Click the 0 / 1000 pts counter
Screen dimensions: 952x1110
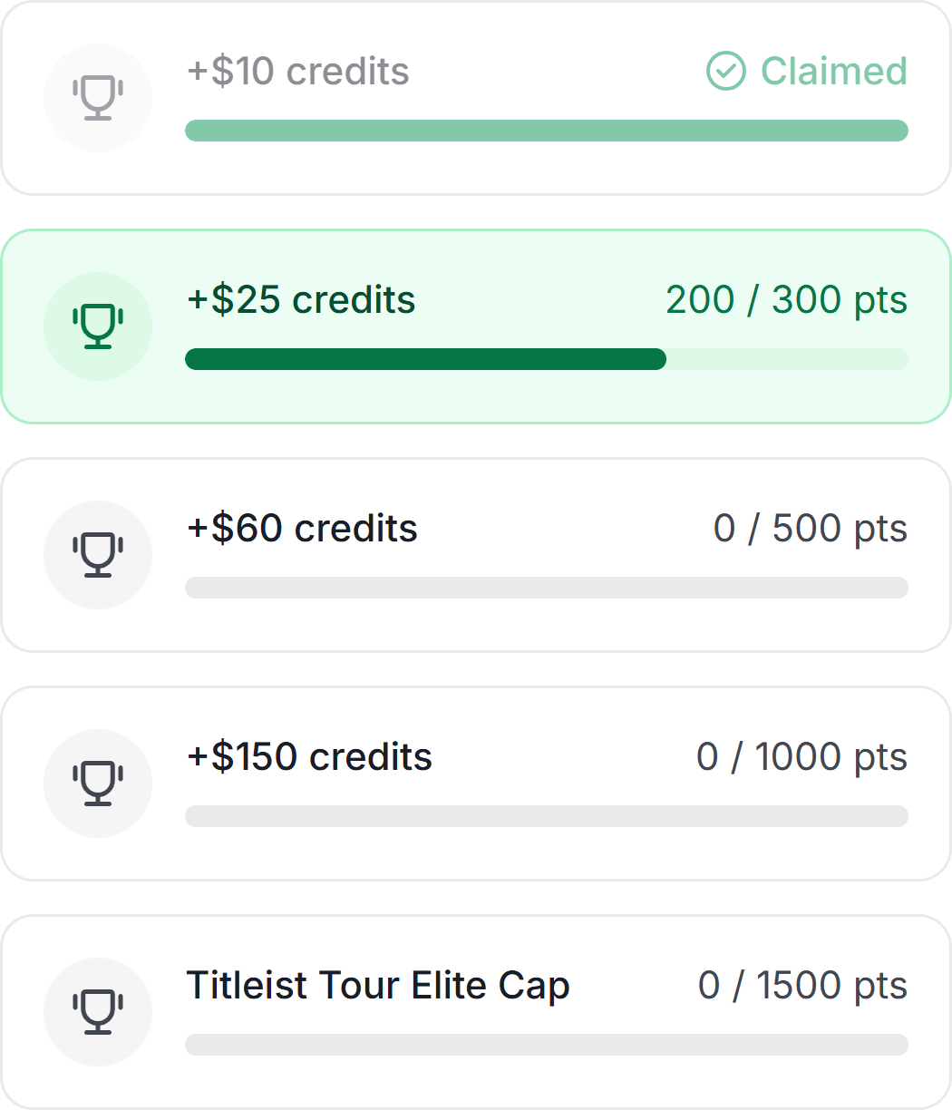click(x=801, y=756)
